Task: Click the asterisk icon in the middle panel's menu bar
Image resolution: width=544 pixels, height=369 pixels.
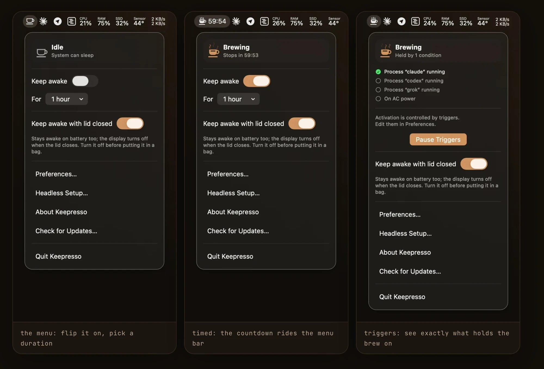Action: tap(236, 21)
